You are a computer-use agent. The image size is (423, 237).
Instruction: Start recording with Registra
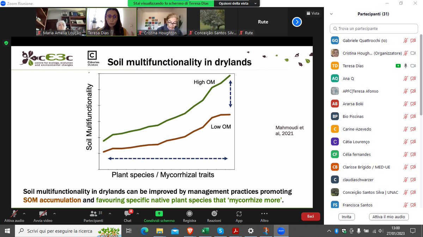pyautogui.click(x=189, y=216)
